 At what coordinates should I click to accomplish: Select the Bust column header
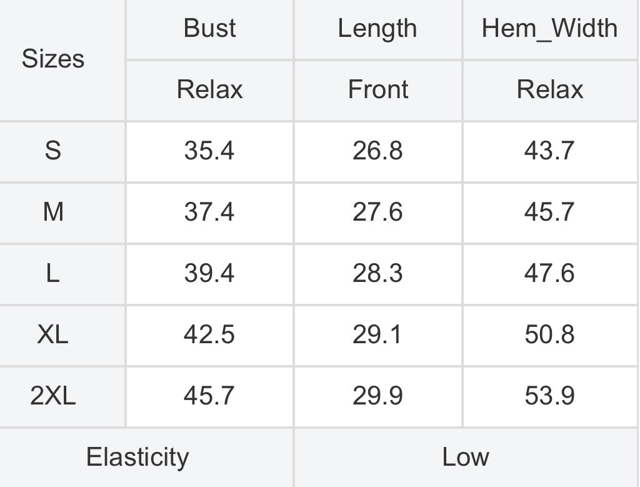(209, 28)
